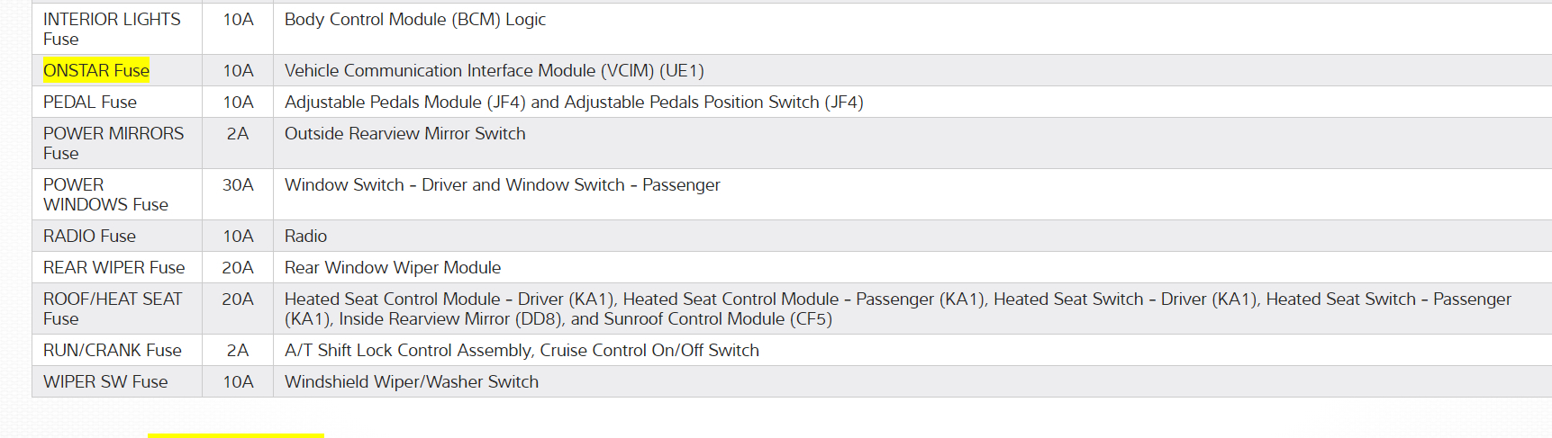The width and height of the screenshot is (1552, 438).
Task: Click the INTERIOR LIGHTS Fuse name
Action: pyautogui.click(x=112, y=29)
